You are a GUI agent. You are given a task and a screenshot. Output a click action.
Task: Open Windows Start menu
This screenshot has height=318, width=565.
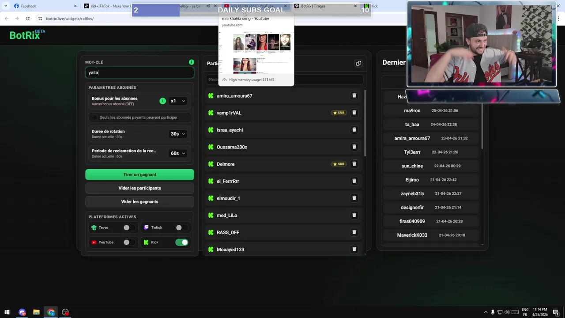point(7,312)
